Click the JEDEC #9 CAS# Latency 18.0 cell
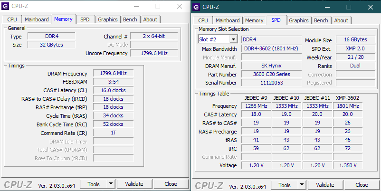The height and width of the screenshot is (191, 381). [256, 114]
